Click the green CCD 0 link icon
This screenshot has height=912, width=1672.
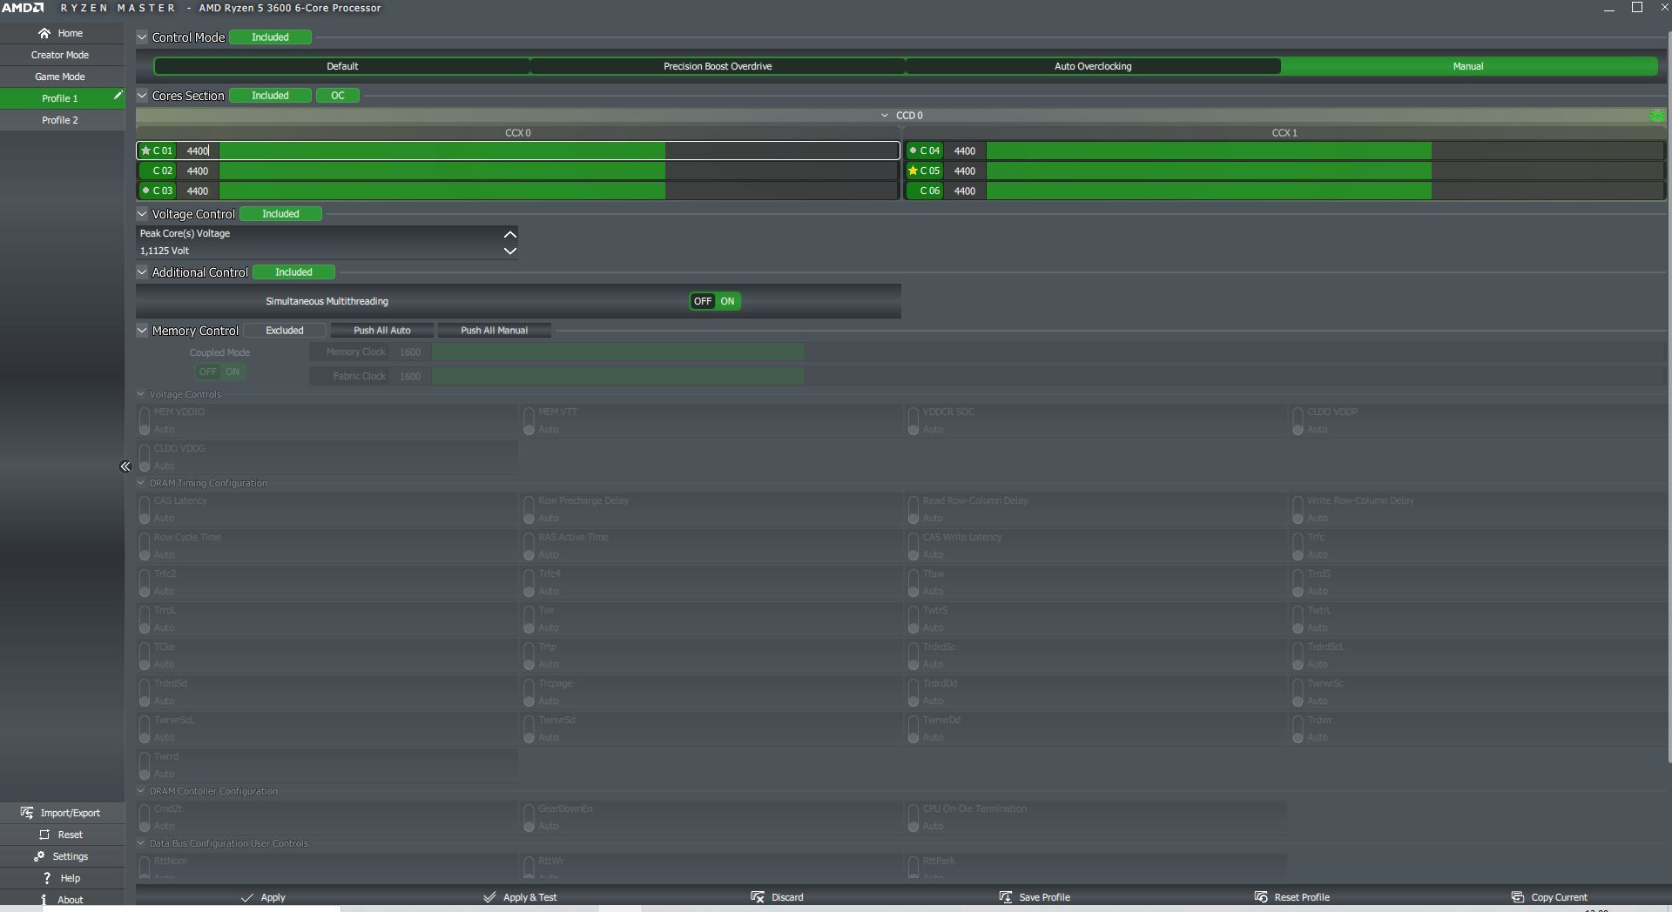(1656, 116)
